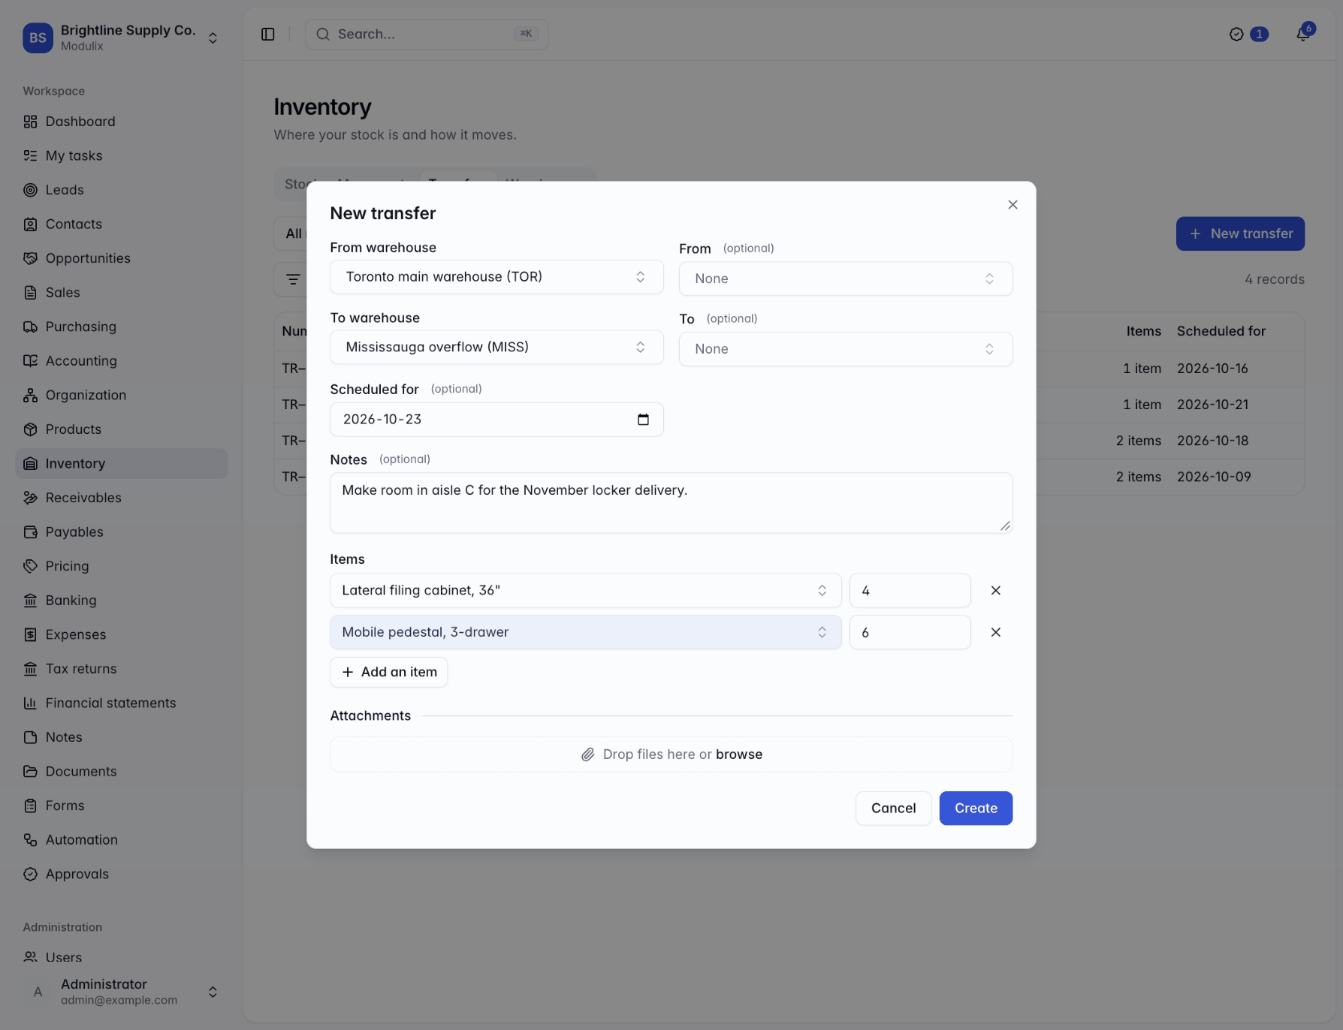This screenshot has height=1030, width=1343.
Task: Open the calendar picker in Scheduled for
Action: (x=643, y=420)
